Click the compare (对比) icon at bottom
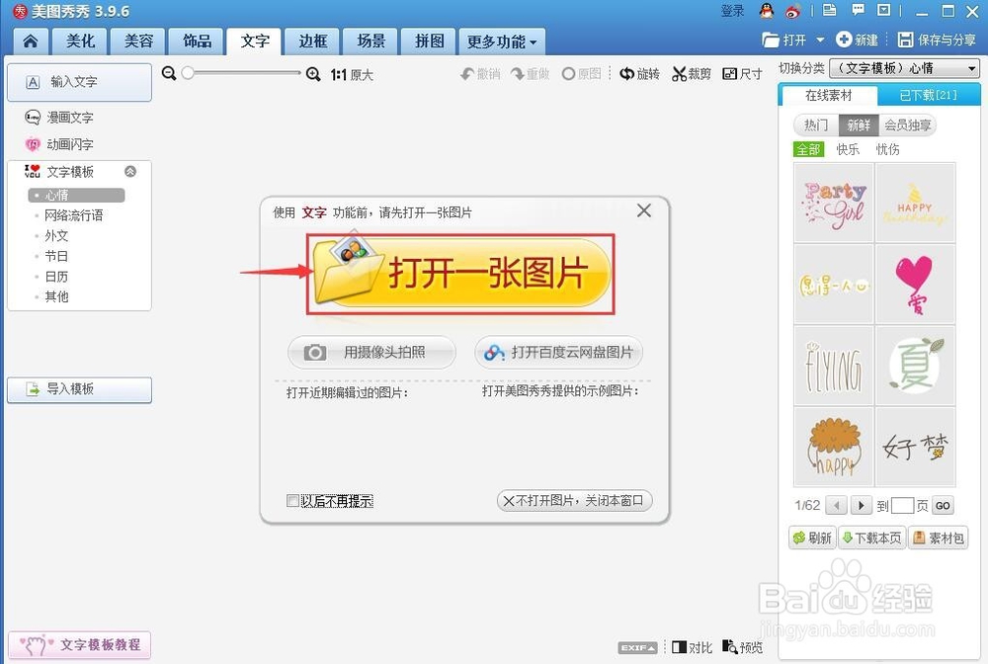 [691, 647]
